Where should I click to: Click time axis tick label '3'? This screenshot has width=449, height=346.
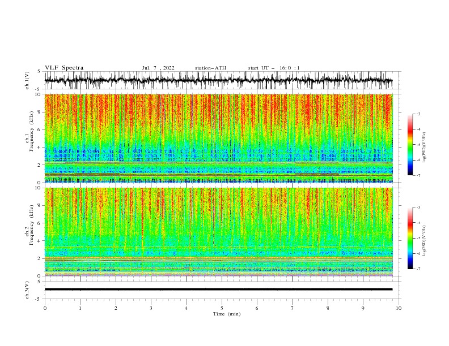151,308
